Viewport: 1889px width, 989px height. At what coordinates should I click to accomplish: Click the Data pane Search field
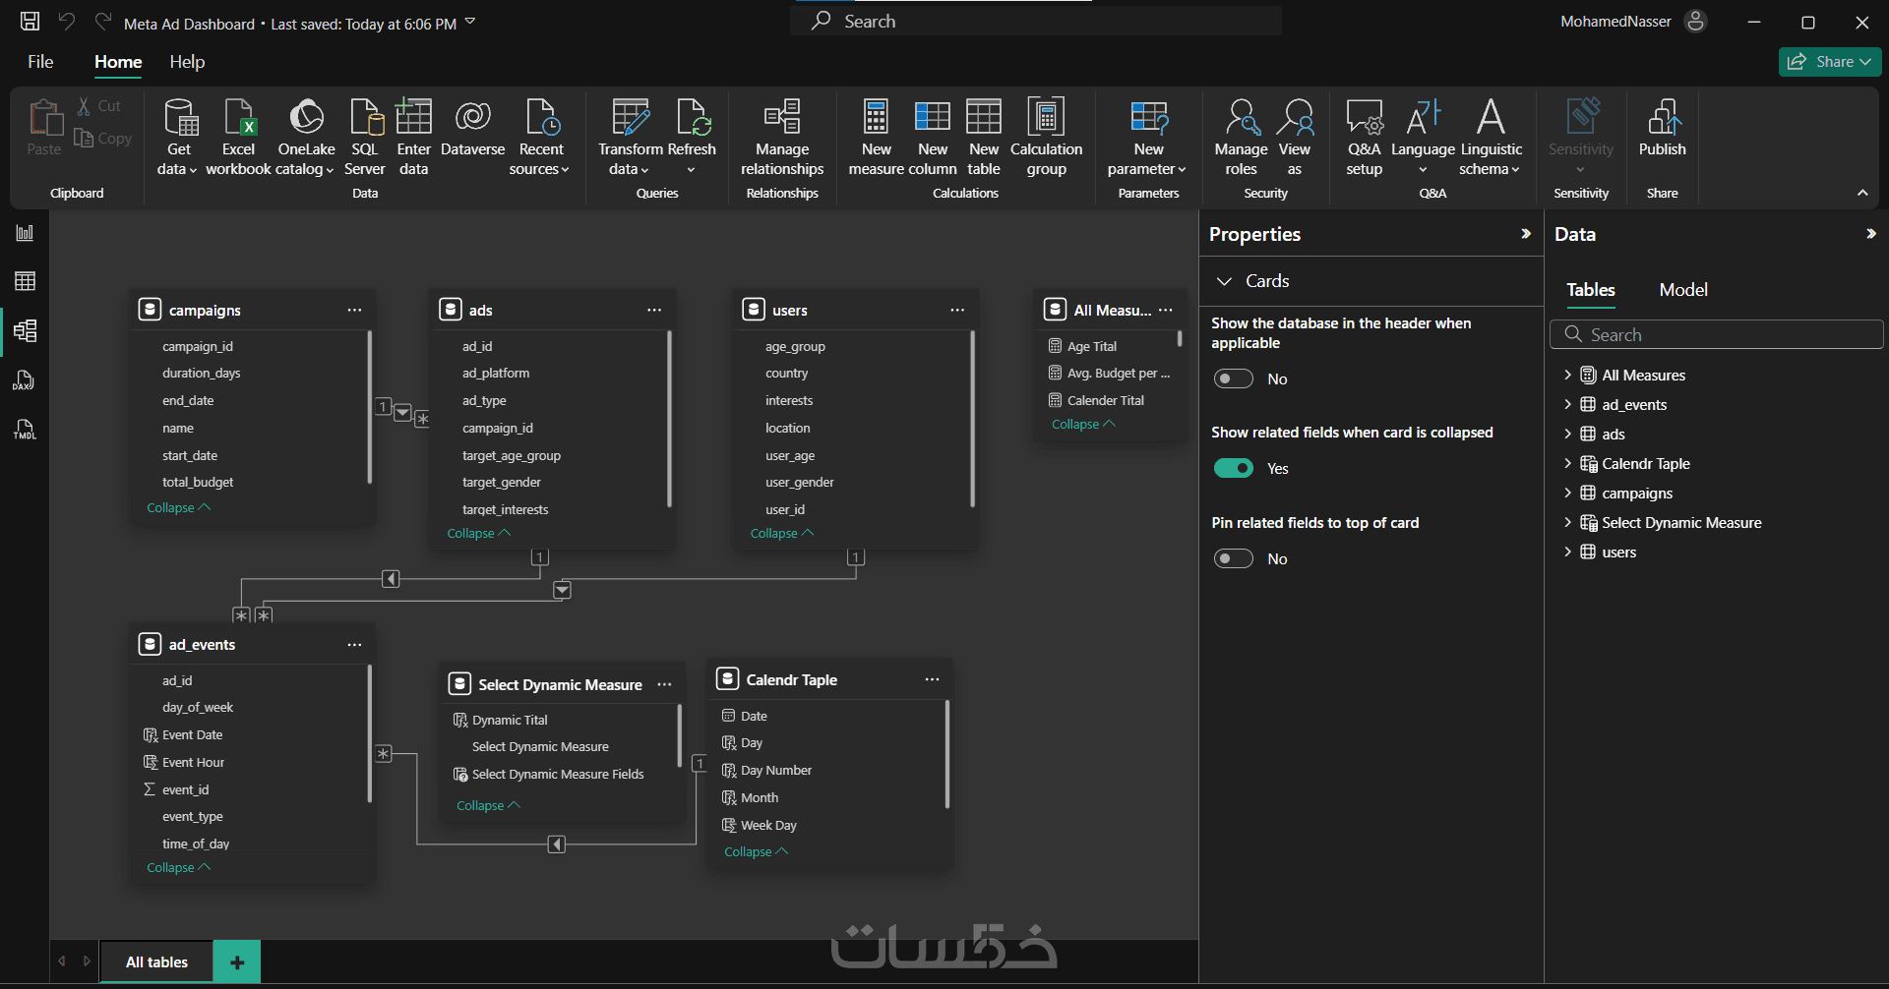(1717, 334)
